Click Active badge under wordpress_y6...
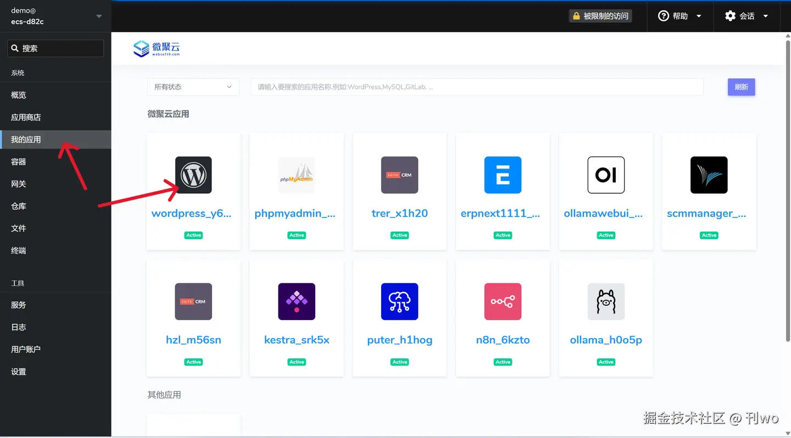The width and height of the screenshot is (791, 438). coord(193,235)
